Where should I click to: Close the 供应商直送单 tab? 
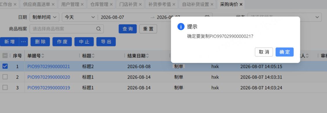[x=53, y=4]
